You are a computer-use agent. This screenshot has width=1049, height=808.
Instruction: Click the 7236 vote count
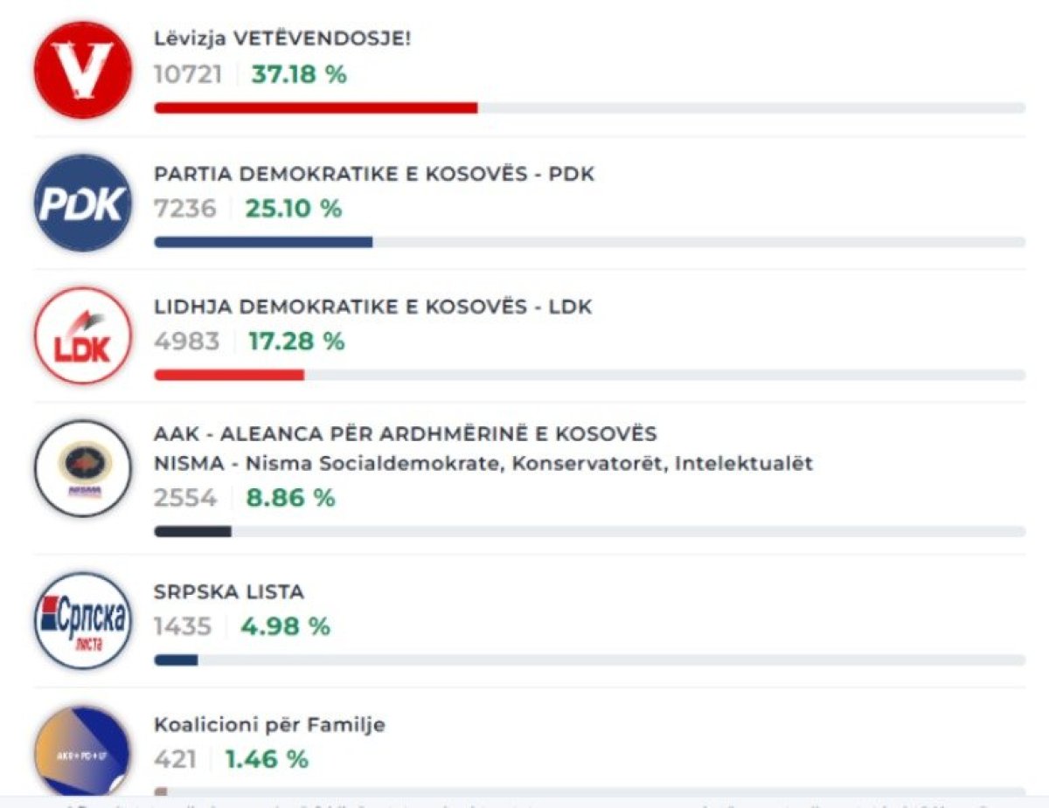click(184, 210)
